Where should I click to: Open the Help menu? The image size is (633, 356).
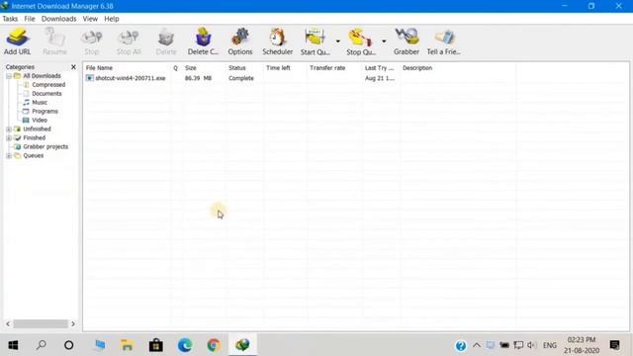(112, 19)
